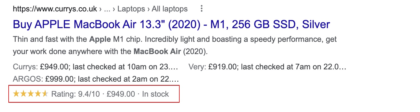This screenshot has width=420, height=112.
Task: Click the half-filled fifth rating star
Action: pyautogui.click(x=45, y=94)
